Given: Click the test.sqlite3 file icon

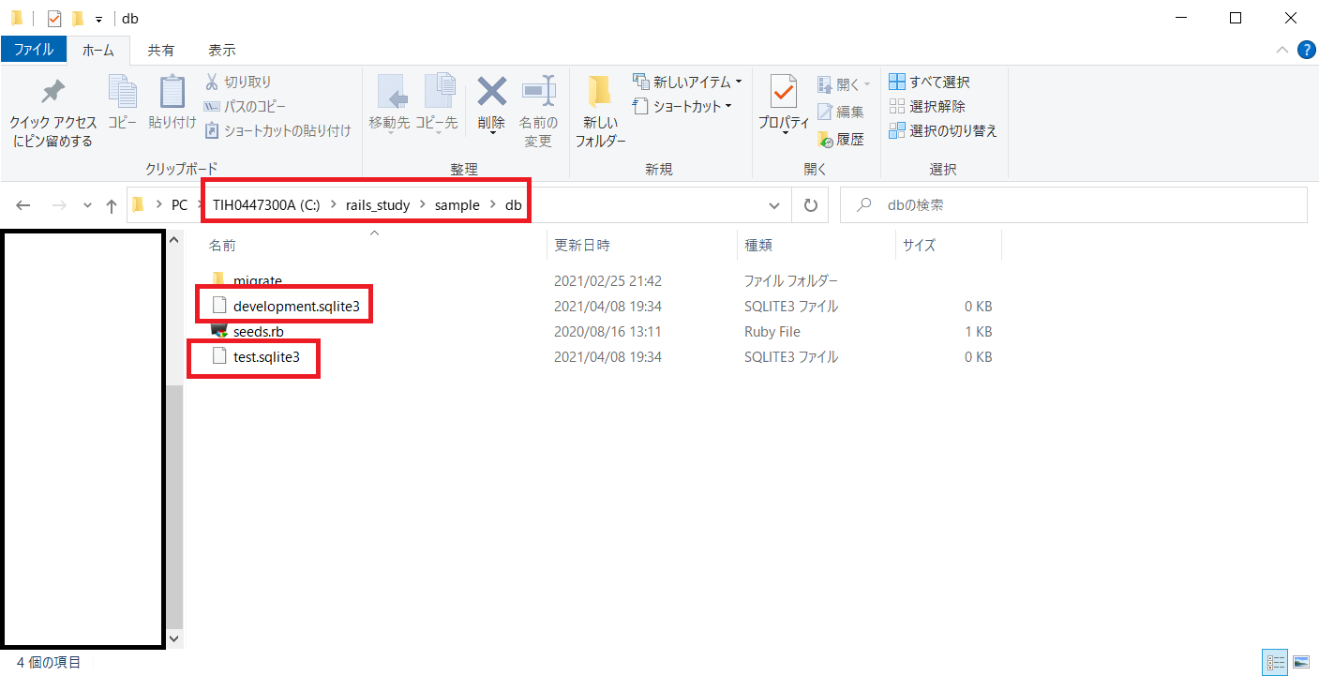Looking at the screenshot, I should click(219, 356).
